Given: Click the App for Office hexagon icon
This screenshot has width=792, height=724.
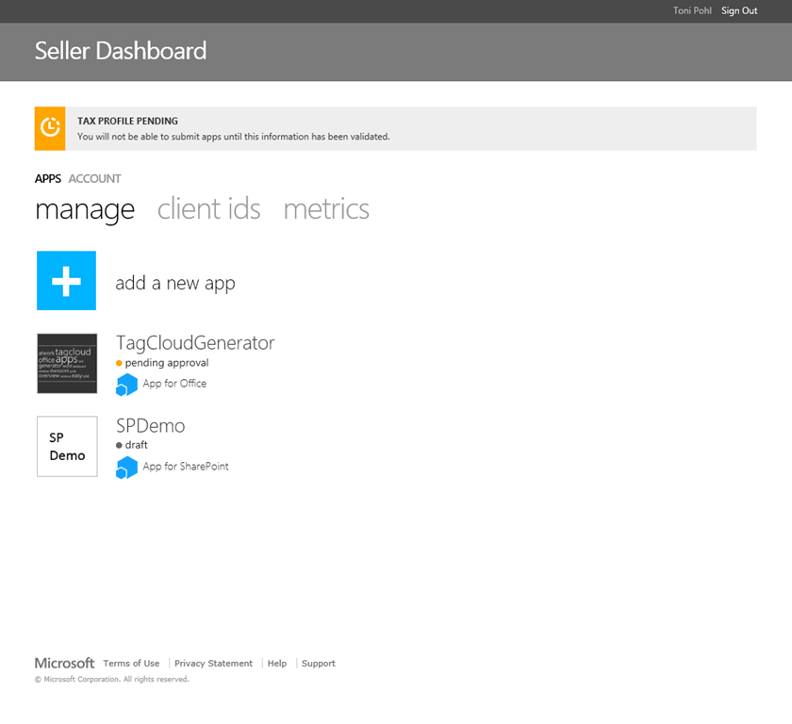Looking at the screenshot, I should pyautogui.click(x=126, y=385).
